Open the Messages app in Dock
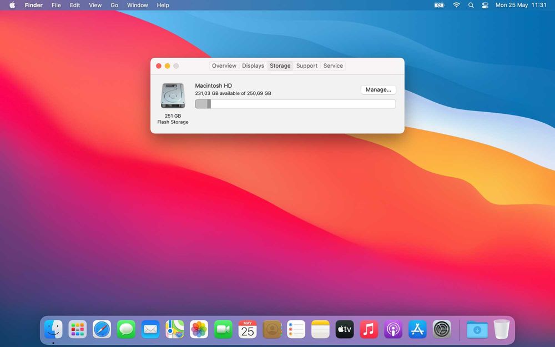This screenshot has width=555, height=347. 126,329
